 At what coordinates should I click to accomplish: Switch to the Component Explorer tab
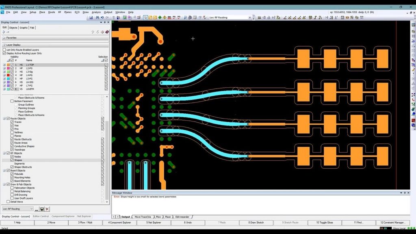63,216
